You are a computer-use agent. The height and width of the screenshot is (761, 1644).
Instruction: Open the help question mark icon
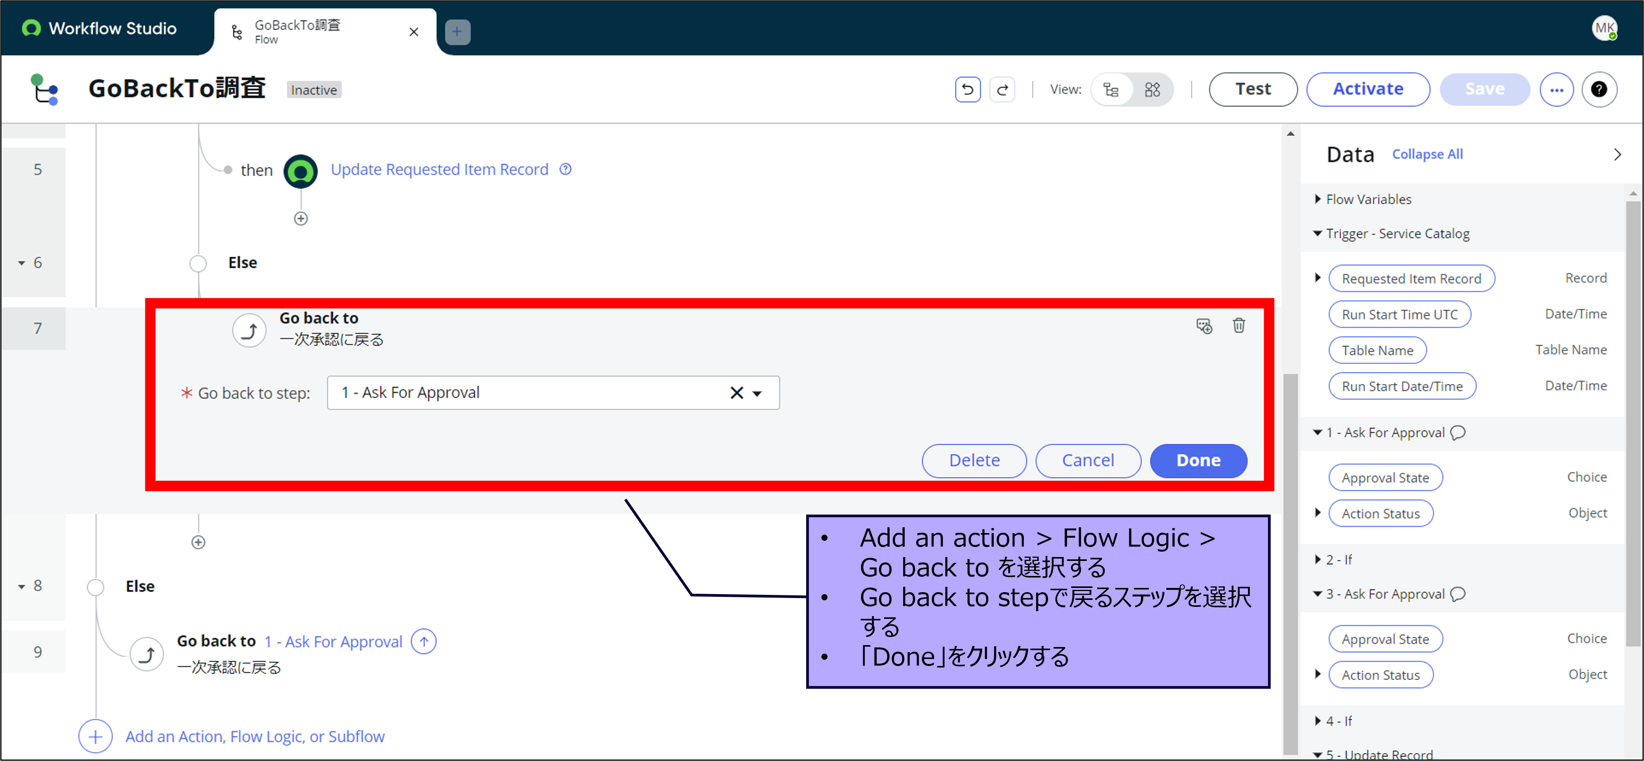(1598, 90)
